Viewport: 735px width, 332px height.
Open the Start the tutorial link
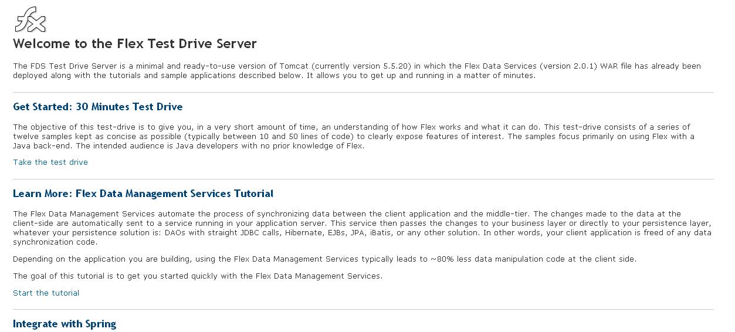coord(46,293)
